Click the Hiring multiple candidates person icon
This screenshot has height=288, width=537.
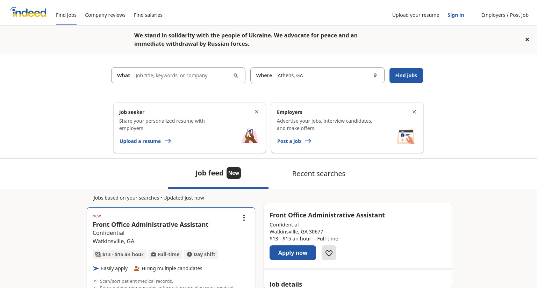point(137,268)
